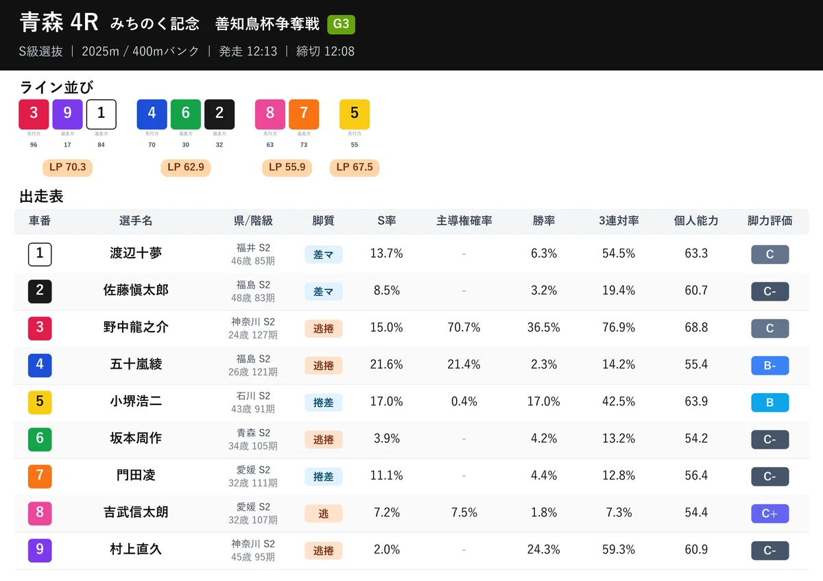Open rider 渡辺十夢
Screen dimensions: 823x581
pyautogui.click(x=136, y=254)
